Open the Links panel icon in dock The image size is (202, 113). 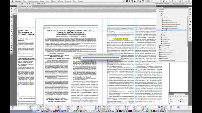(190, 15)
